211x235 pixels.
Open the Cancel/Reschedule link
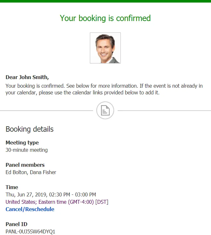click(x=30, y=209)
